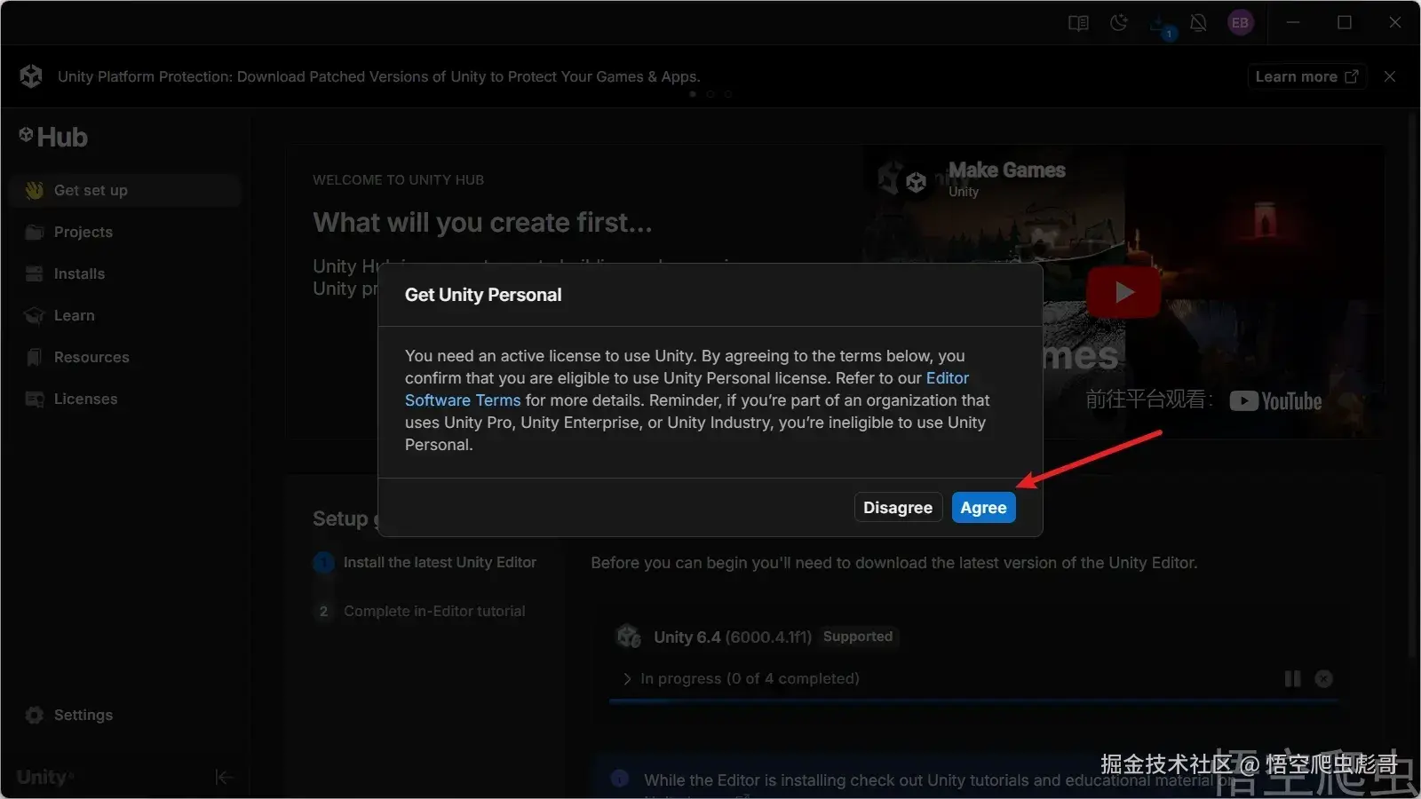Click the YouTube logo on the video

click(1275, 401)
